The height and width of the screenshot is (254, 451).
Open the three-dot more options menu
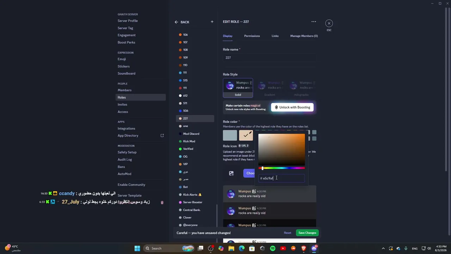coord(314,22)
